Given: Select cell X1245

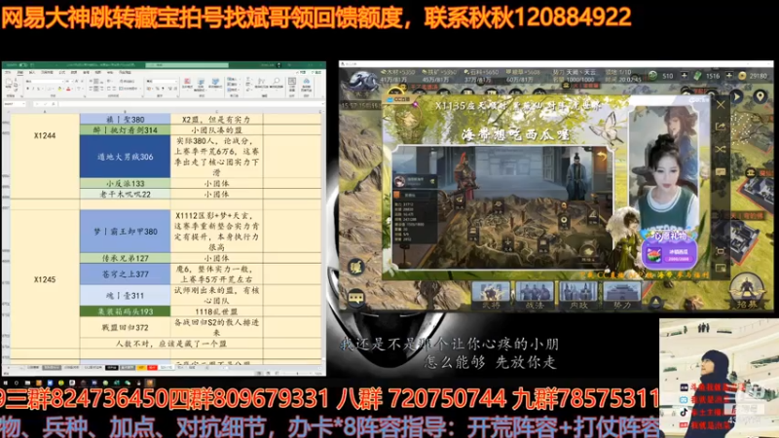Looking at the screenshot, I should 45,279.
